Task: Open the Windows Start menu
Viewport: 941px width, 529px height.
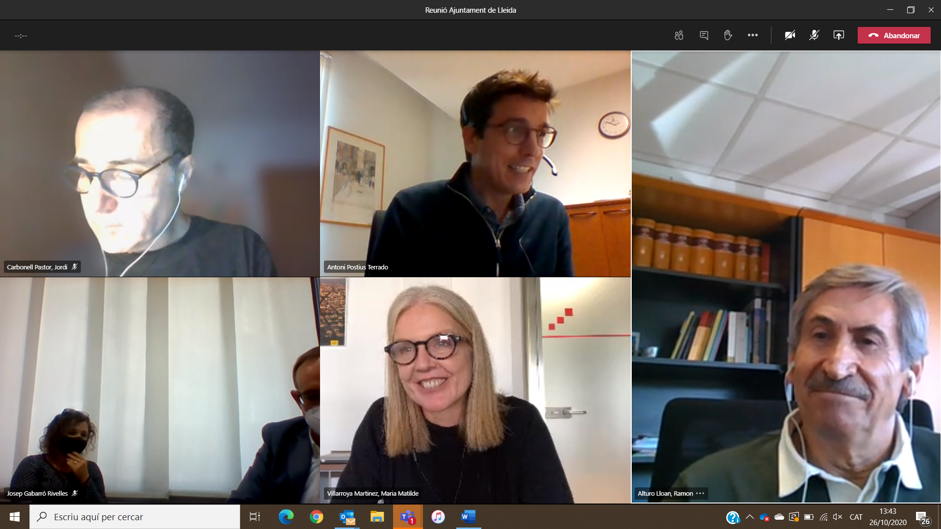Action: click(15, 517)
